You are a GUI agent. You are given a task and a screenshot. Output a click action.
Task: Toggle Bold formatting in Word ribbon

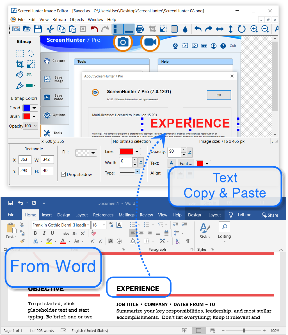click(35, 233)
